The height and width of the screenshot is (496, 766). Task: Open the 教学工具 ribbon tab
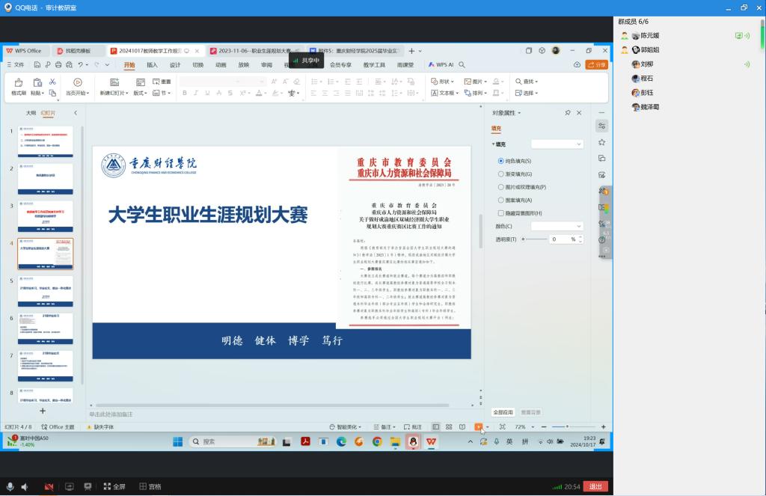tap(374, 64)
